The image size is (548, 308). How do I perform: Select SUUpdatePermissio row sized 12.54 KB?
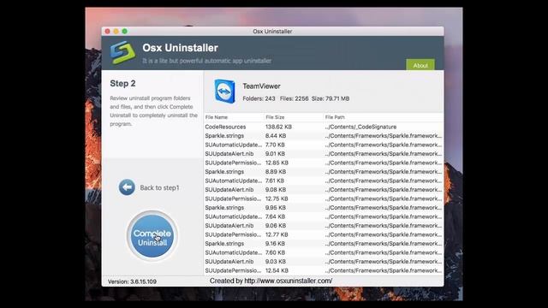point(324,270)
